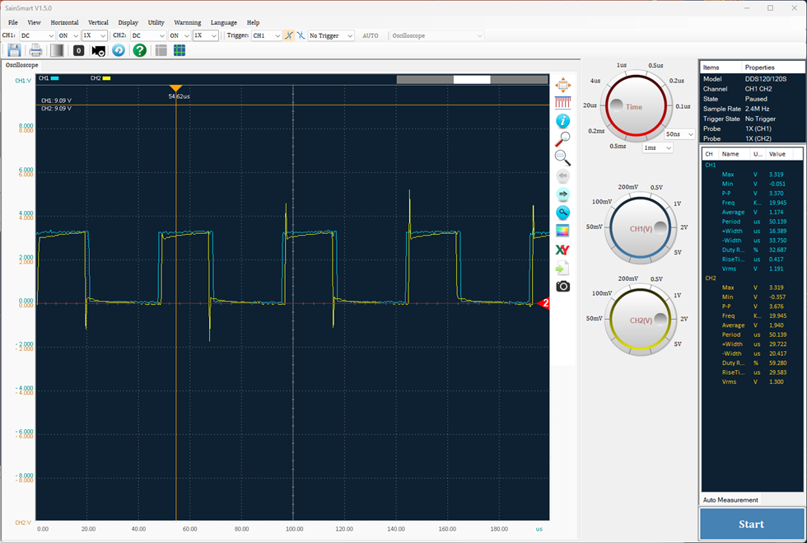Select the Auto Measurement tab
807x543 pixels.
pyautogui.click(x=730, y=499)
